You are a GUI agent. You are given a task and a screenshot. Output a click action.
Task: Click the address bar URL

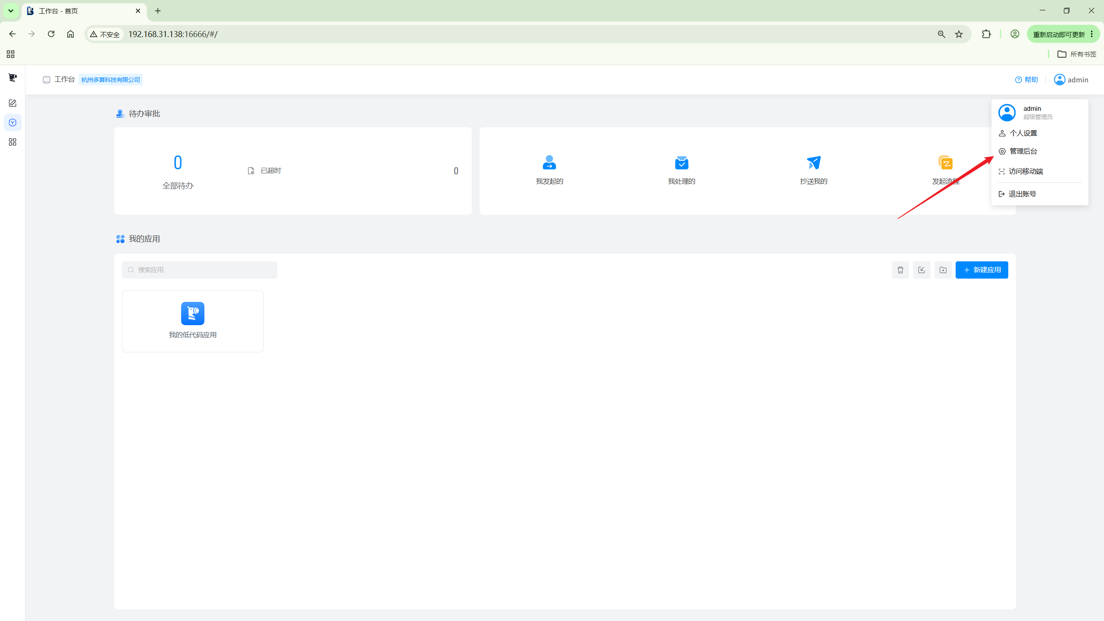click(173, 34)
